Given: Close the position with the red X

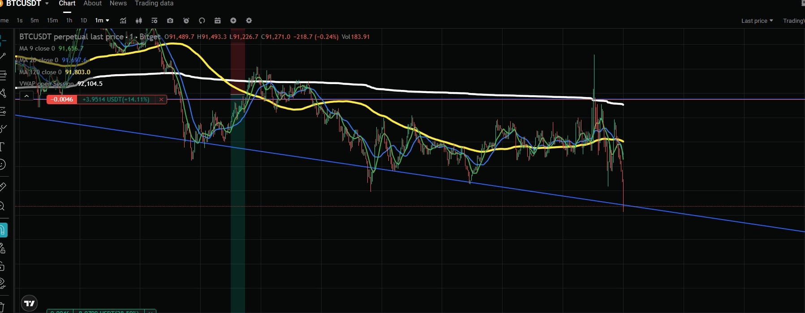Looking at the screenshot, I should click(x=161, y=99).
